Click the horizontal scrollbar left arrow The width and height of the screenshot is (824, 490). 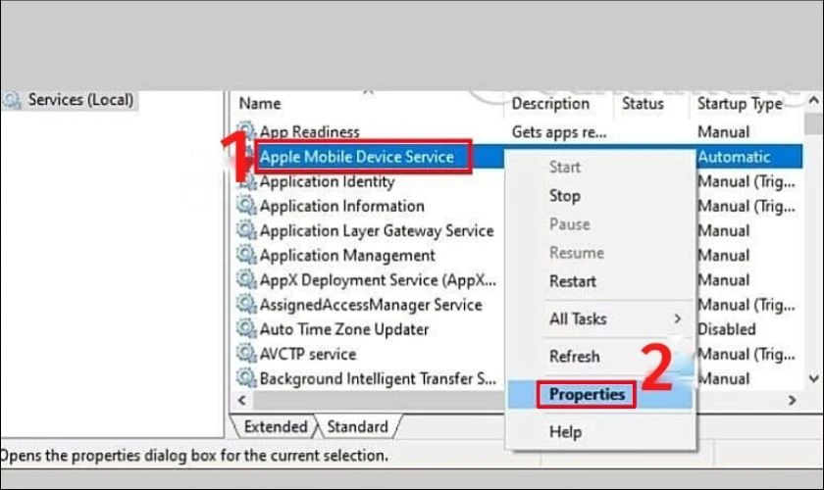click(x=241, y=400)
